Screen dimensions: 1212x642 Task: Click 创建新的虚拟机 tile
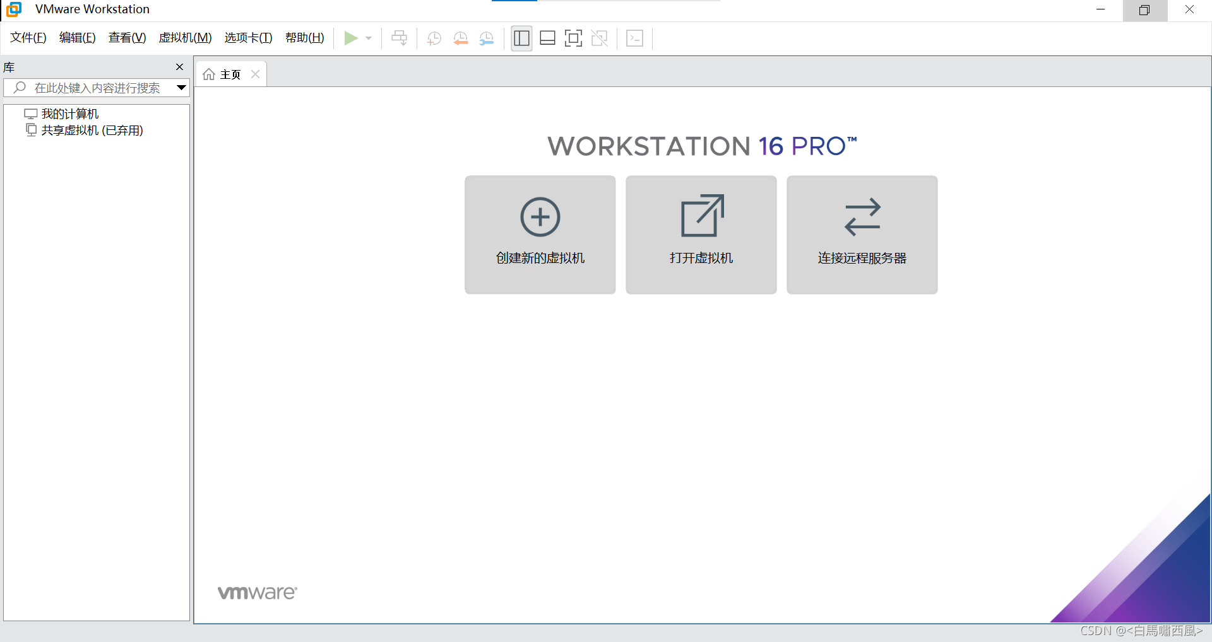click(540, 235)
